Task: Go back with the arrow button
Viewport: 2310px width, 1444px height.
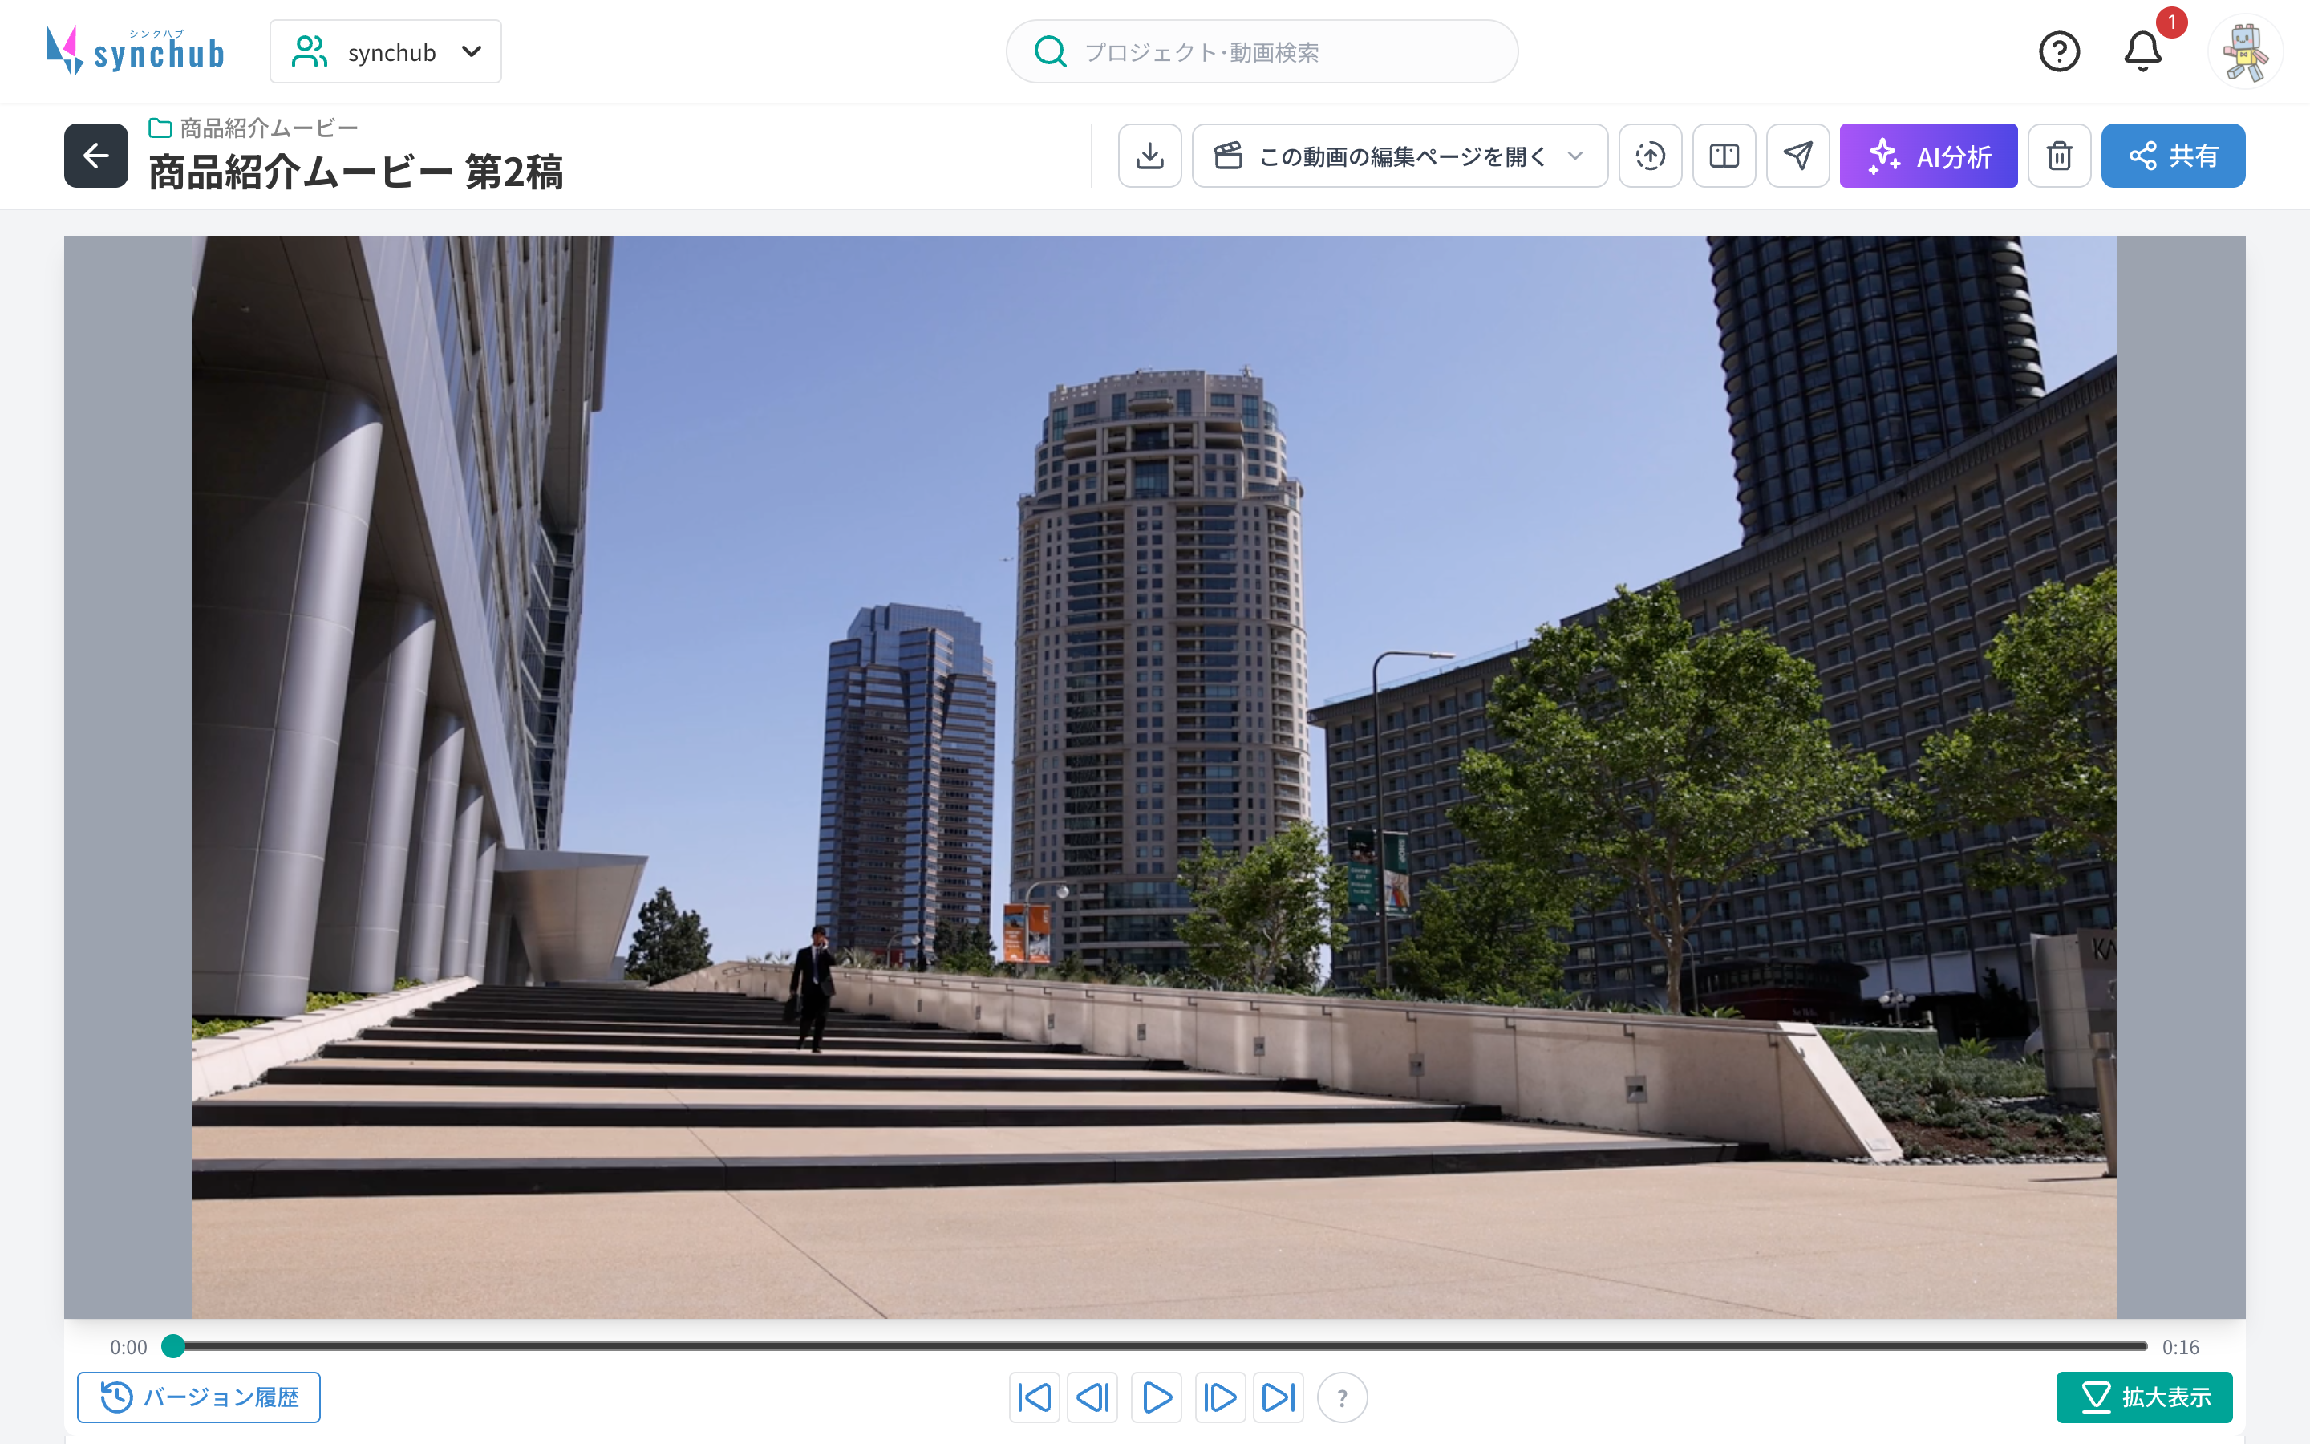Action: click(96, 156)
